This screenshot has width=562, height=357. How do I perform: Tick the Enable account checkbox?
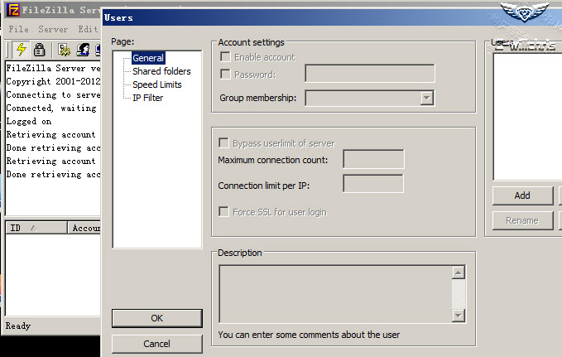225,56
